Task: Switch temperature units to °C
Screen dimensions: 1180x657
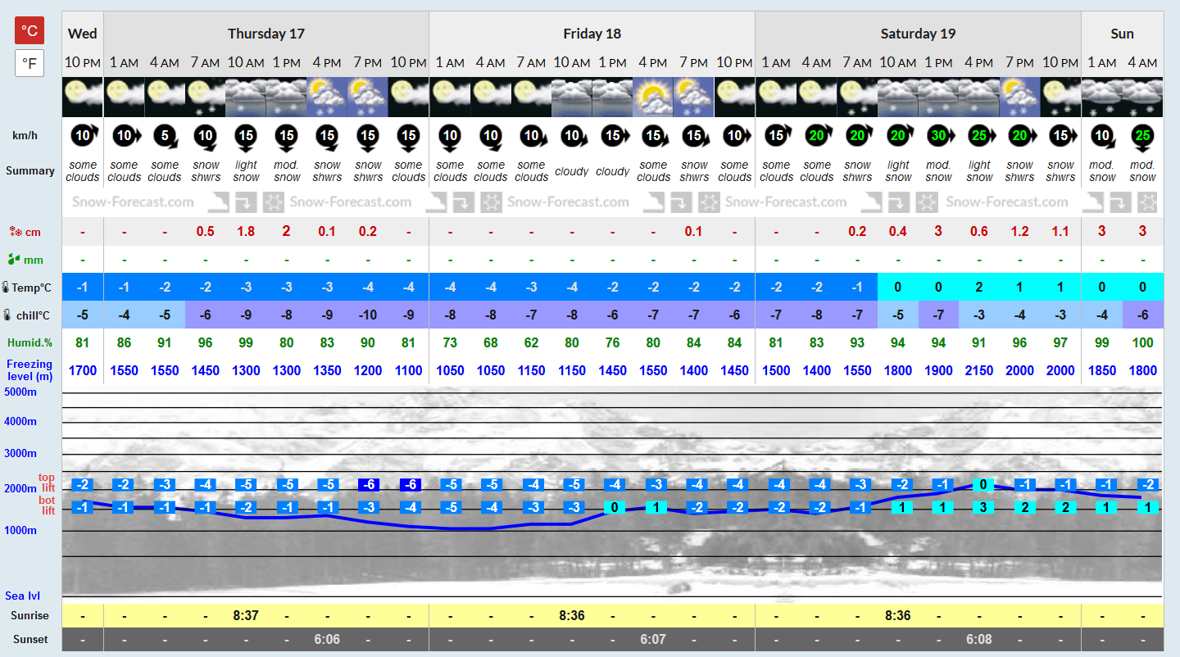Action: click(x=29, y=30)
